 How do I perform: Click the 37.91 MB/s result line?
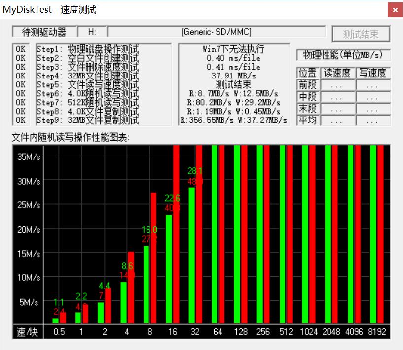click(233, 76)
